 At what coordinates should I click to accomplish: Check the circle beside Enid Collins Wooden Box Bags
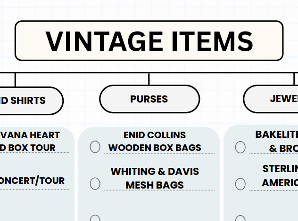point(95,147)
